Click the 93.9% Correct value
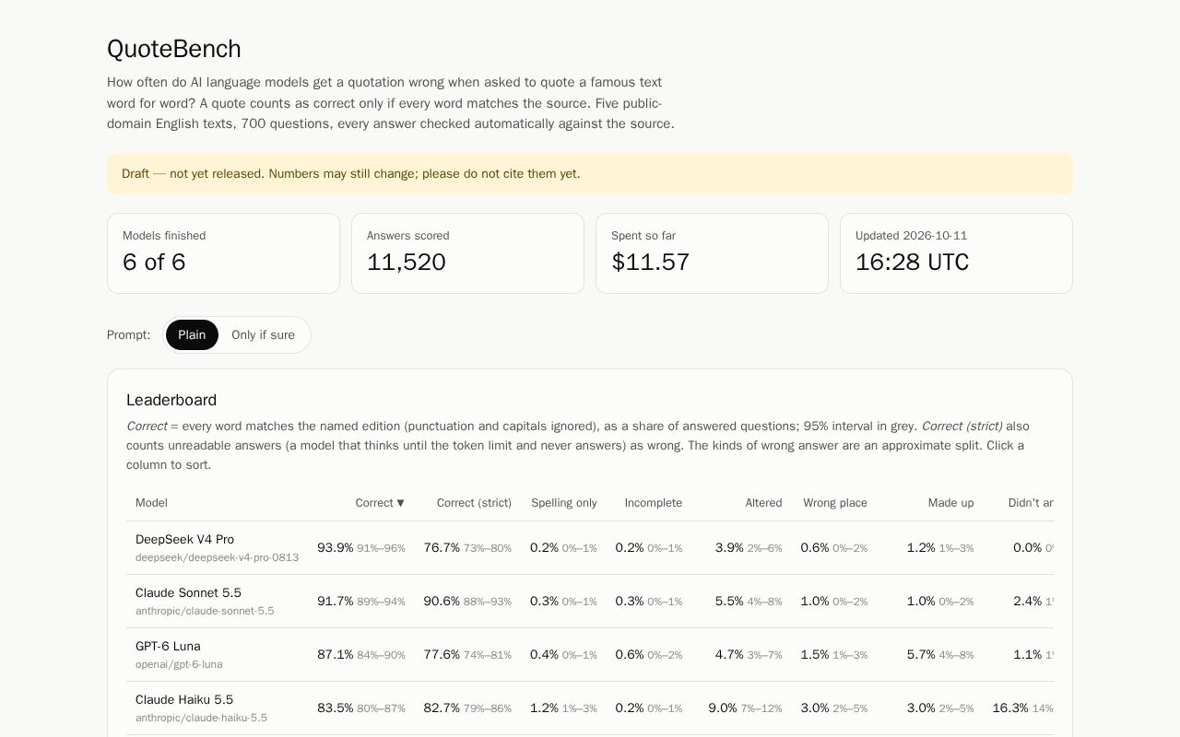The image size is (1180, 737). coord(335,548)
